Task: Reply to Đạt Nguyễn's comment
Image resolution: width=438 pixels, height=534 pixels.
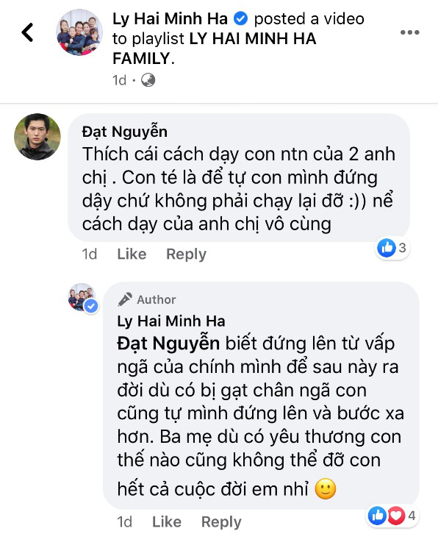Action: pos(186,254)
